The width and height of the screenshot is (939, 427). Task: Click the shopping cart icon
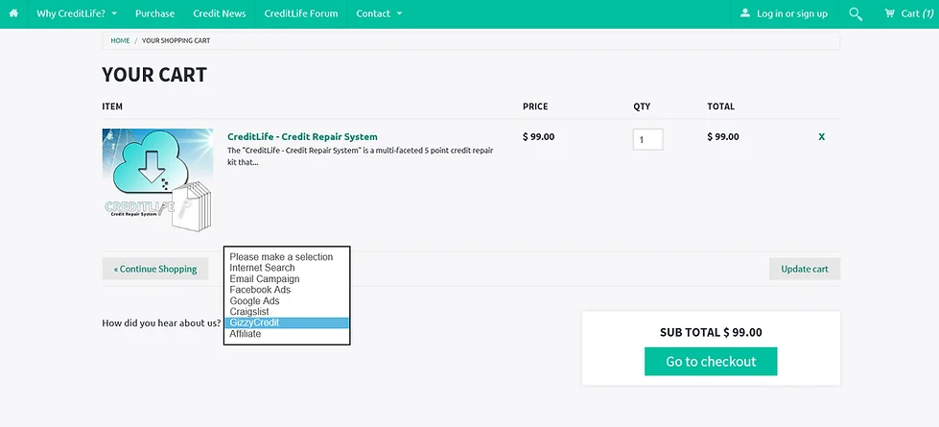click(889, 13)
